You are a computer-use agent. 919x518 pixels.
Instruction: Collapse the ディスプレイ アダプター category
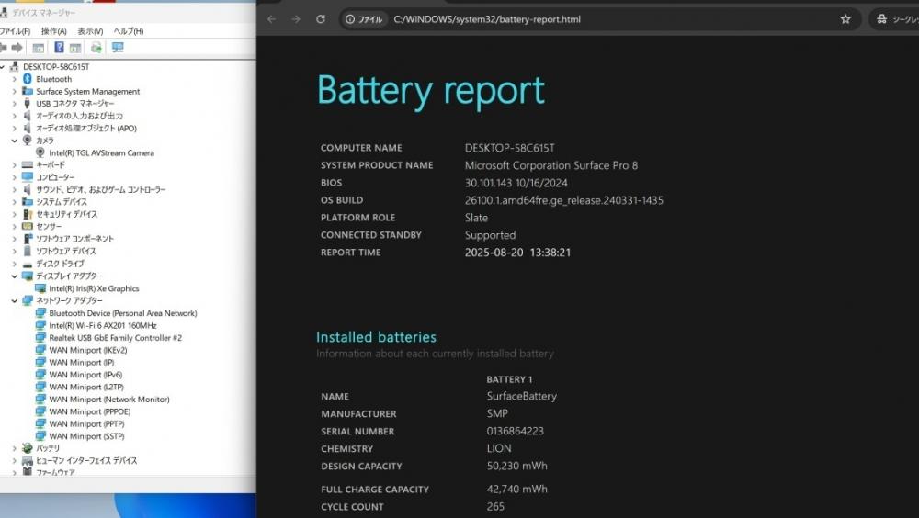[x=15, y=276]
